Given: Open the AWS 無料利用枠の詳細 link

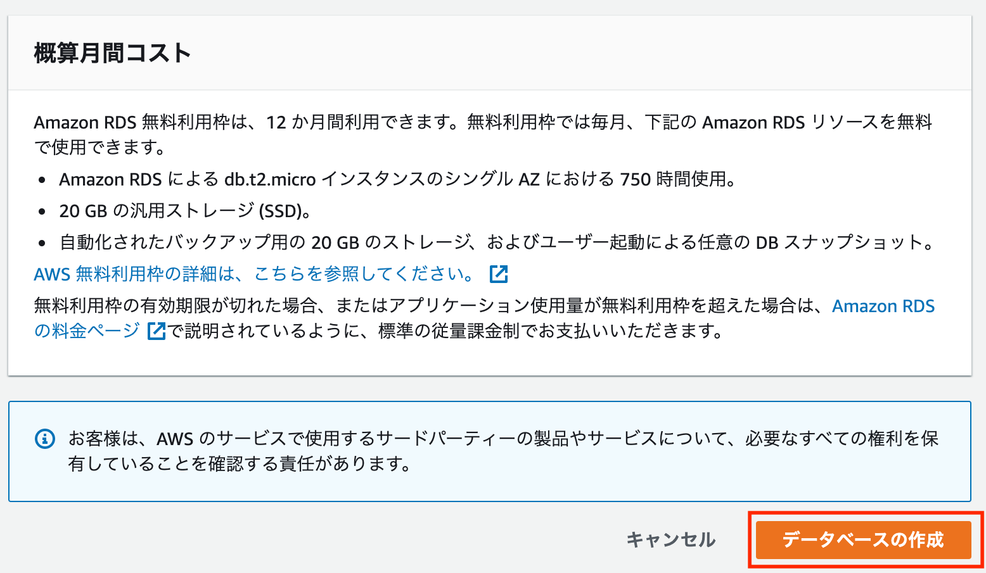Looking at the screenshot, I should pos(252,274).
